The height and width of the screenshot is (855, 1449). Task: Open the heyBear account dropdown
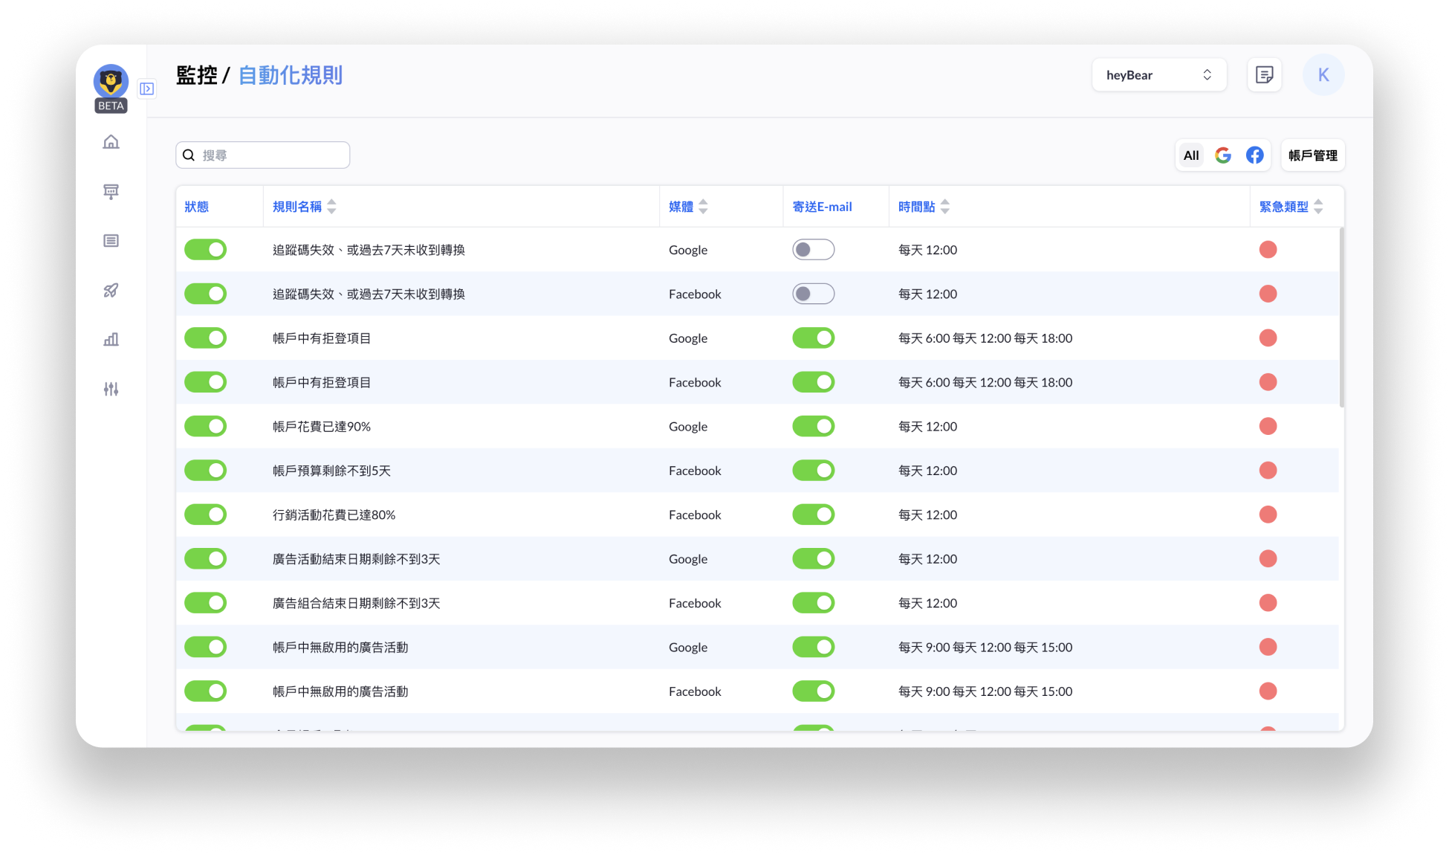[1158, 75]
